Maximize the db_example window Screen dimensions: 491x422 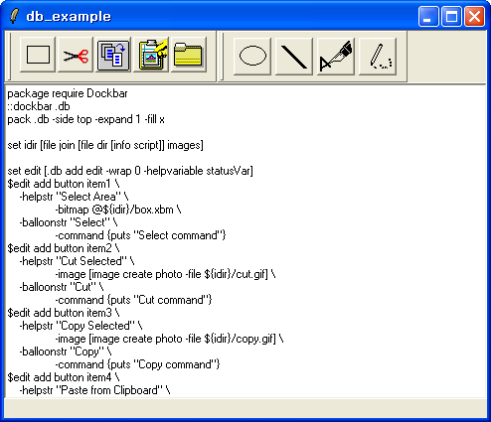[451, 16]
